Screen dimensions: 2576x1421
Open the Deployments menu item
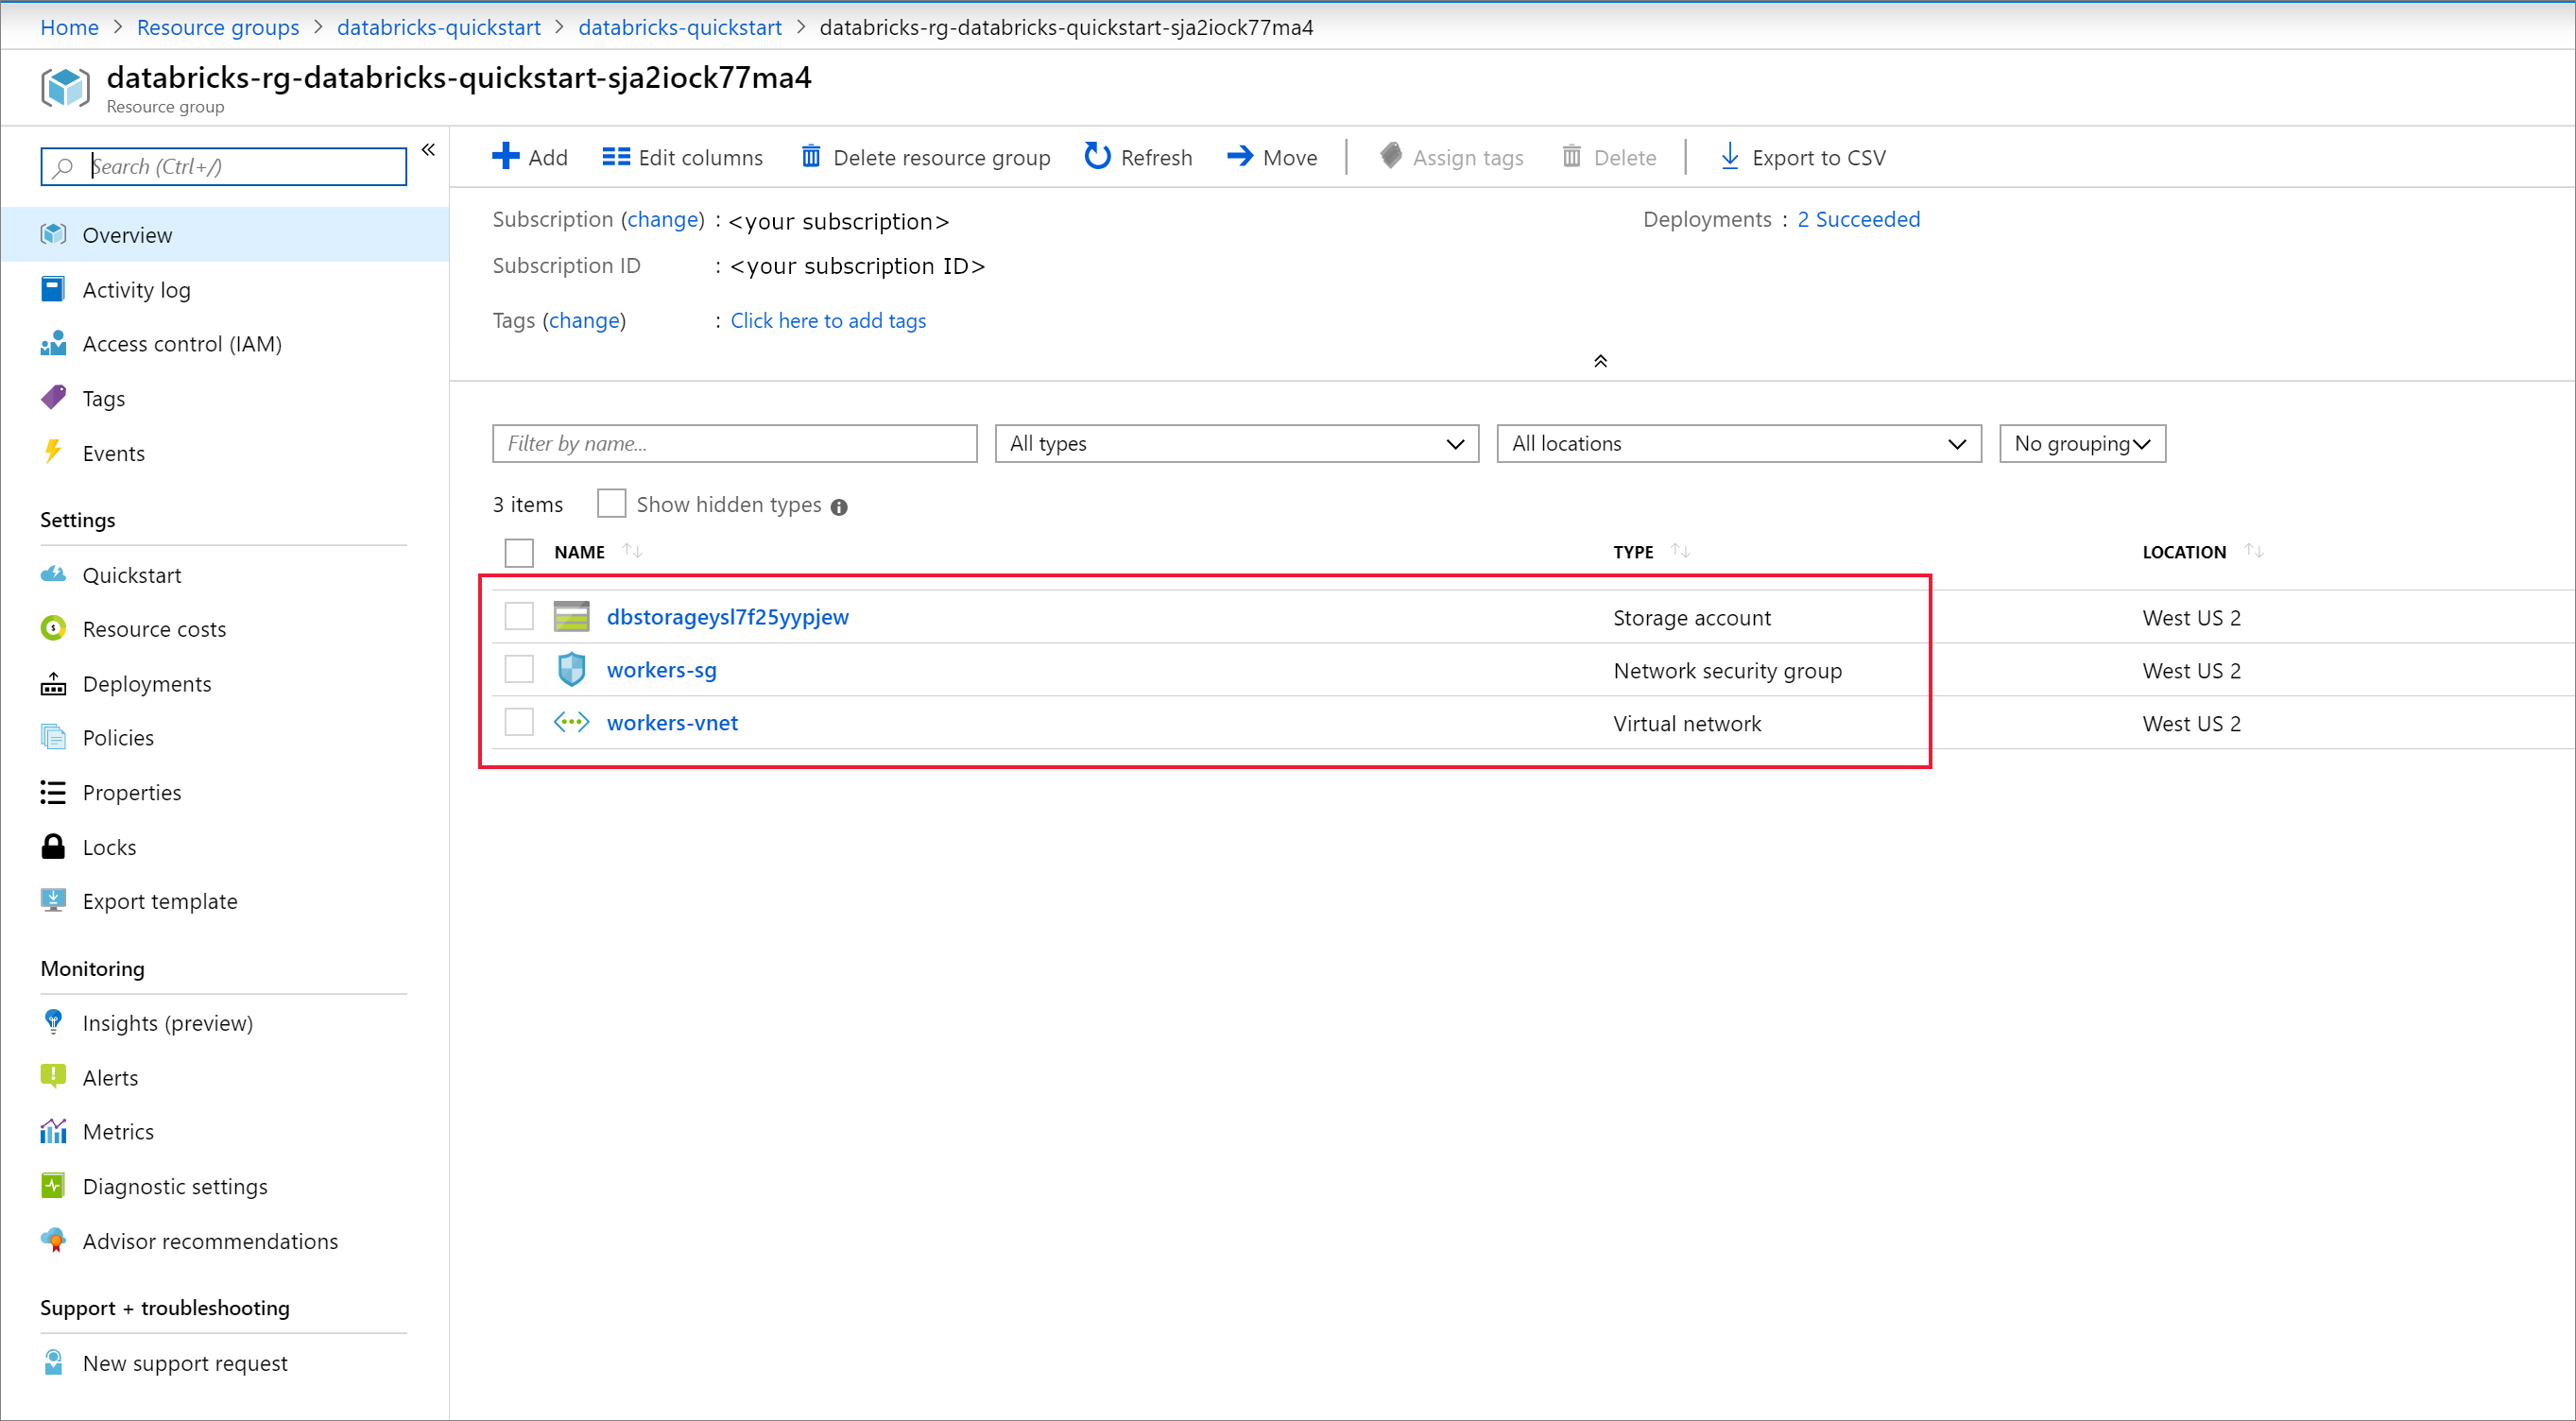(x=148, y=682)
